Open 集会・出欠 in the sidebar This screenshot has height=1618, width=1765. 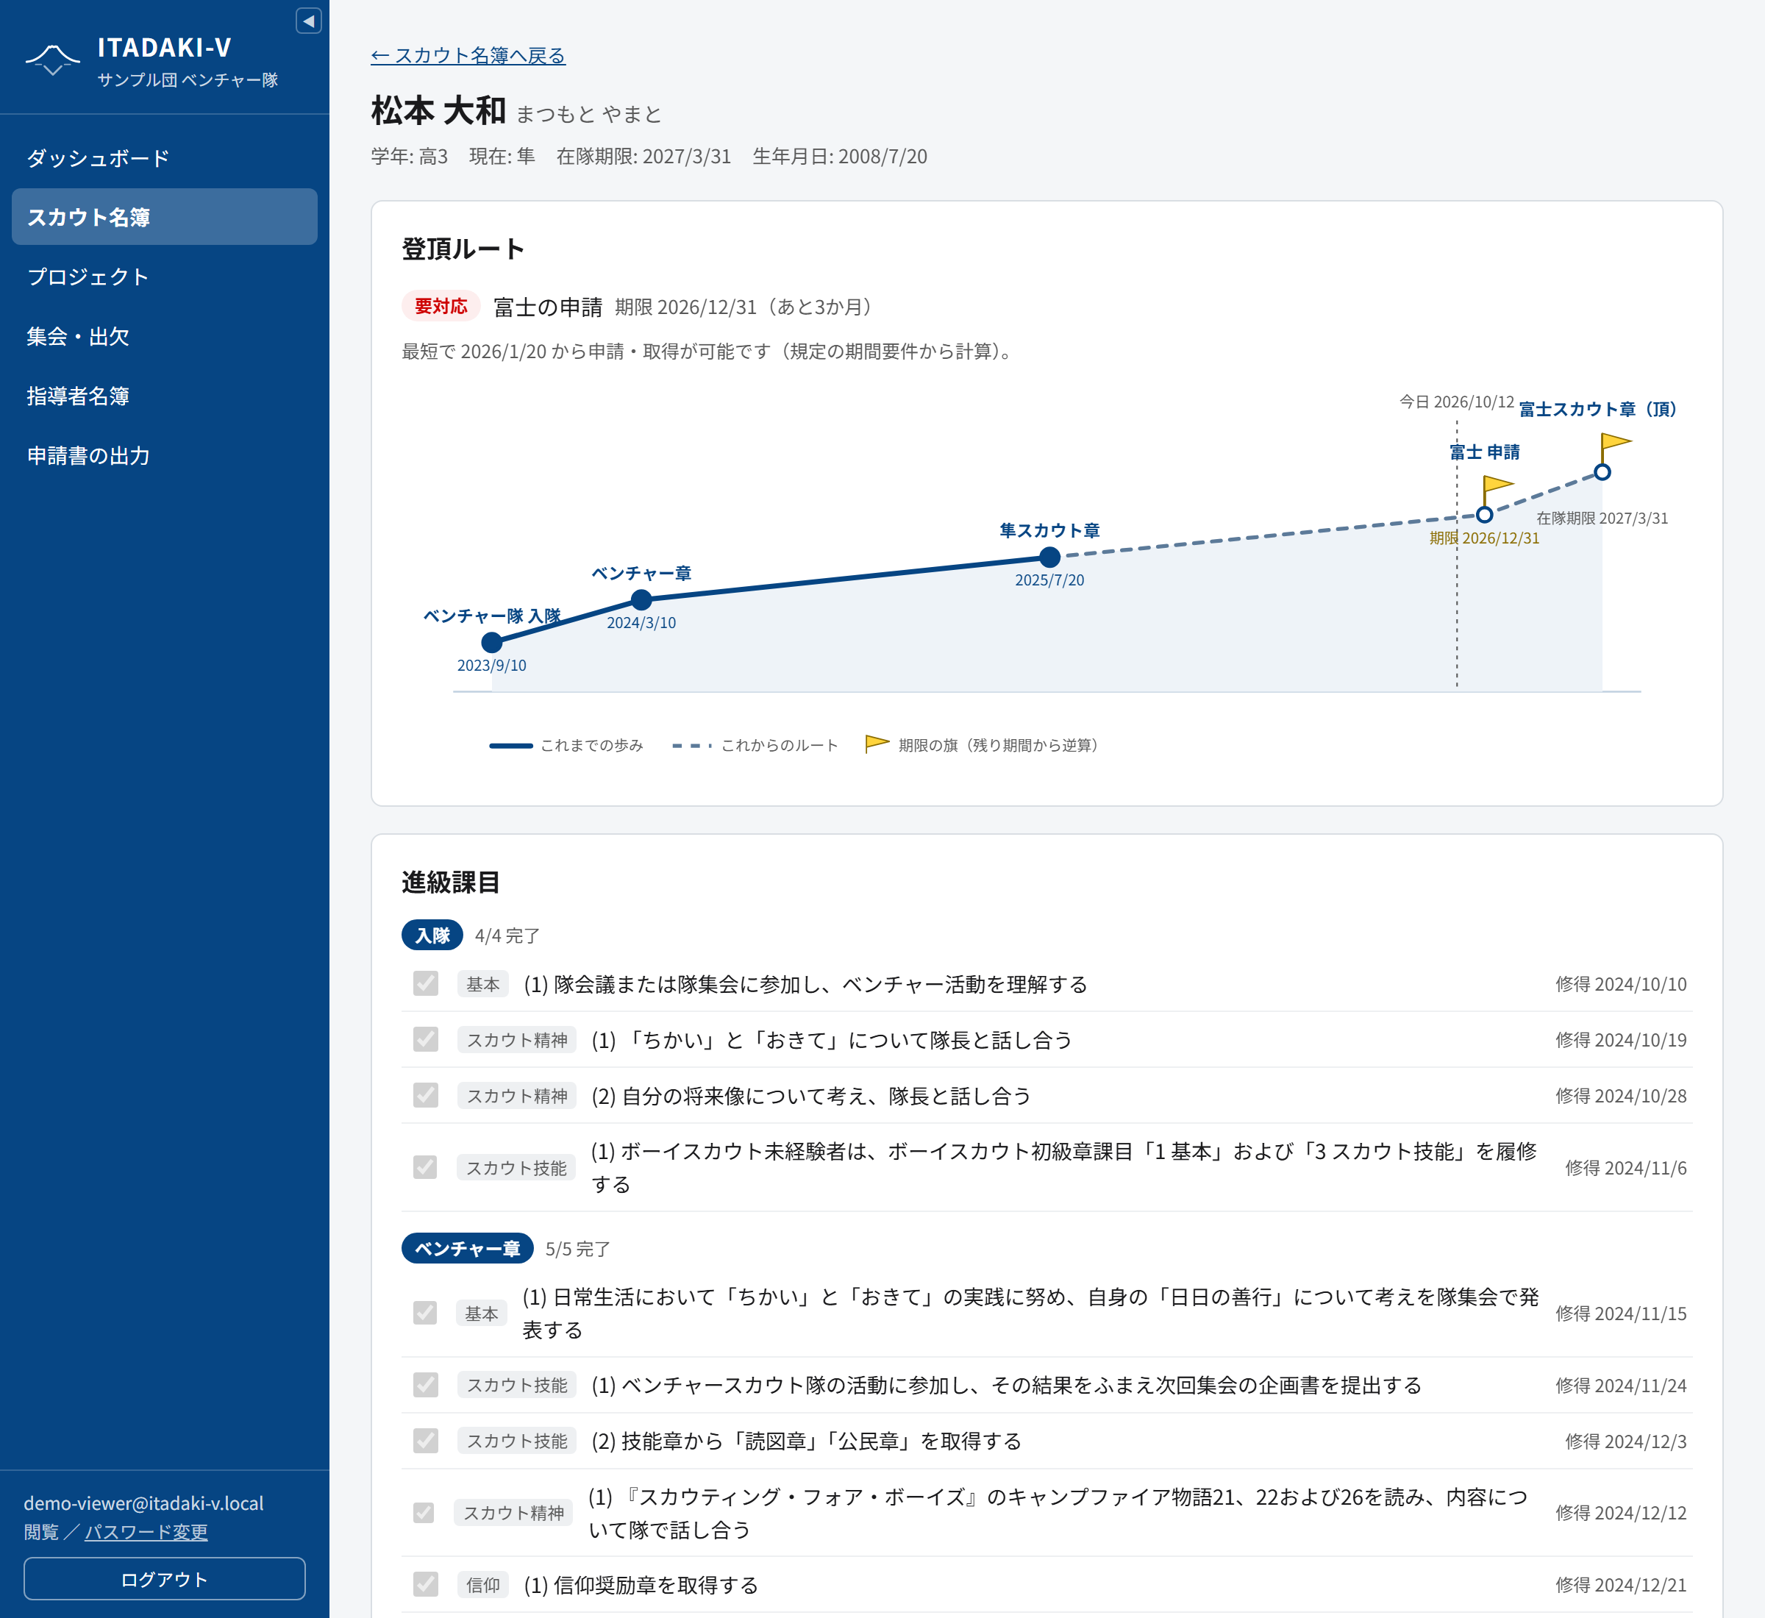tap(165, 336)
